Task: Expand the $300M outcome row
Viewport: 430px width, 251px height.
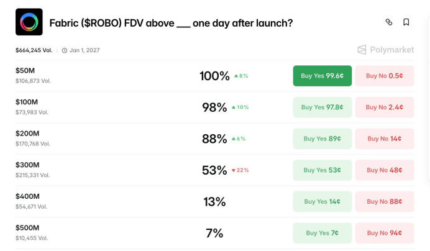Action: coord(124,170)
